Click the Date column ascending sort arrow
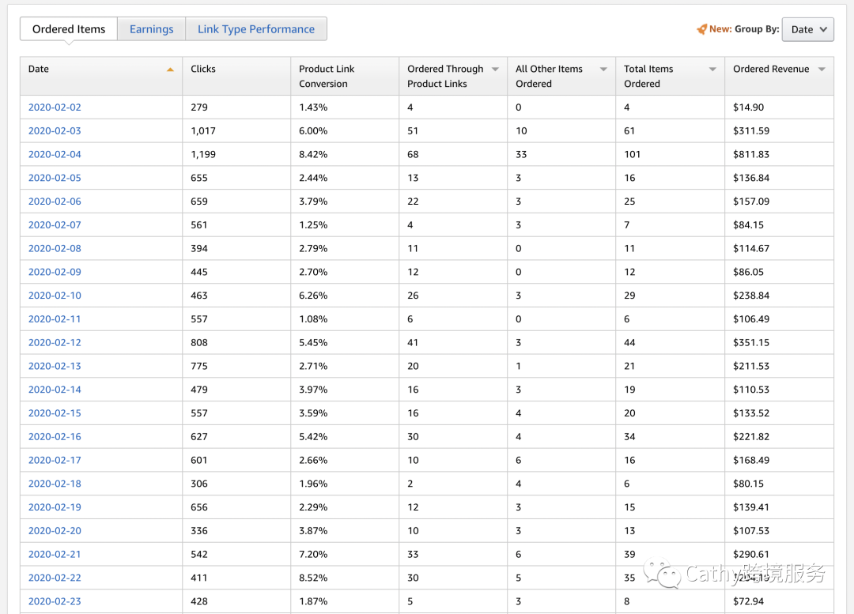Screen dimensions: 854x614 [170, 70]
